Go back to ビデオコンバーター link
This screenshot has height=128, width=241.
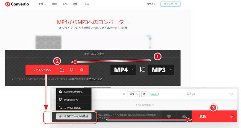click(x=93, y=54)
